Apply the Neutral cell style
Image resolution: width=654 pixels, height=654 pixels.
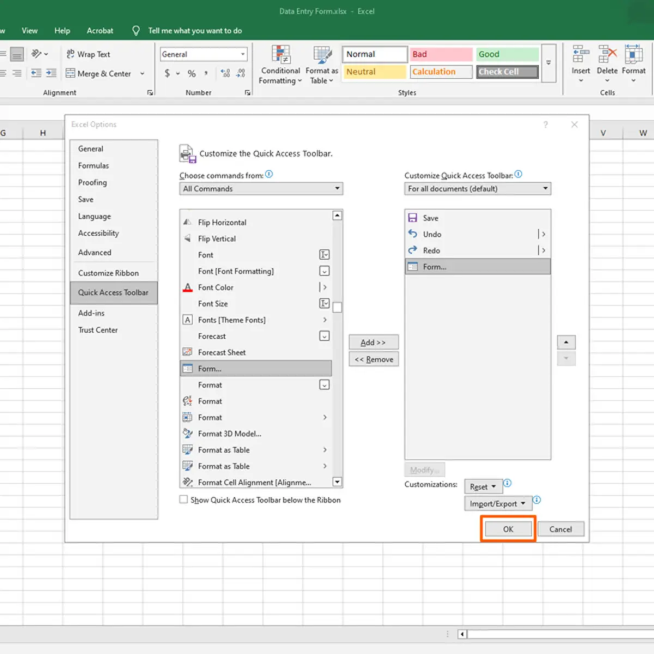375,72
